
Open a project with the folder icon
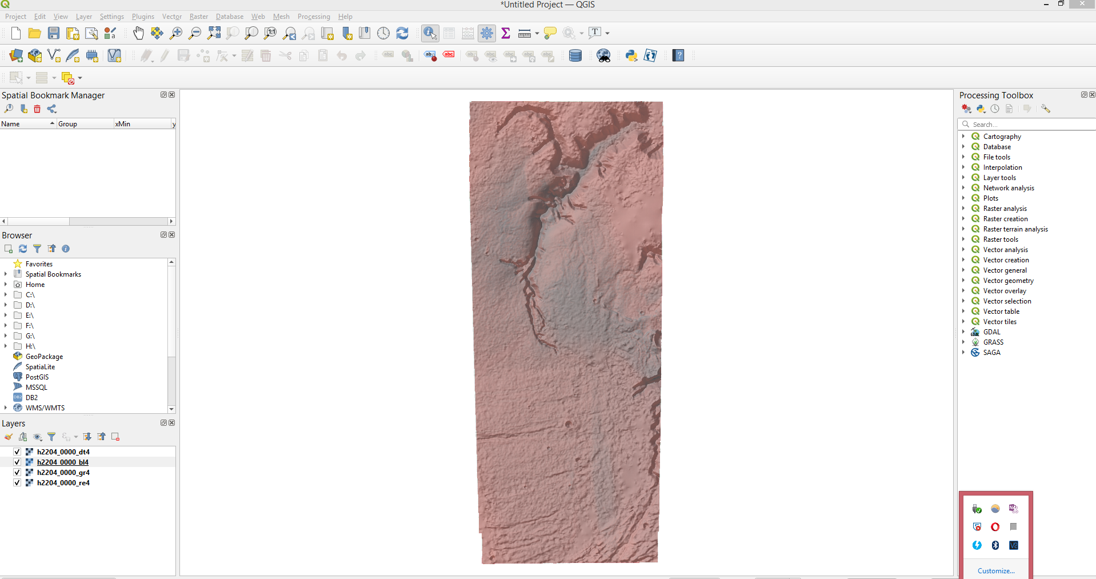[x=34, y=33]
